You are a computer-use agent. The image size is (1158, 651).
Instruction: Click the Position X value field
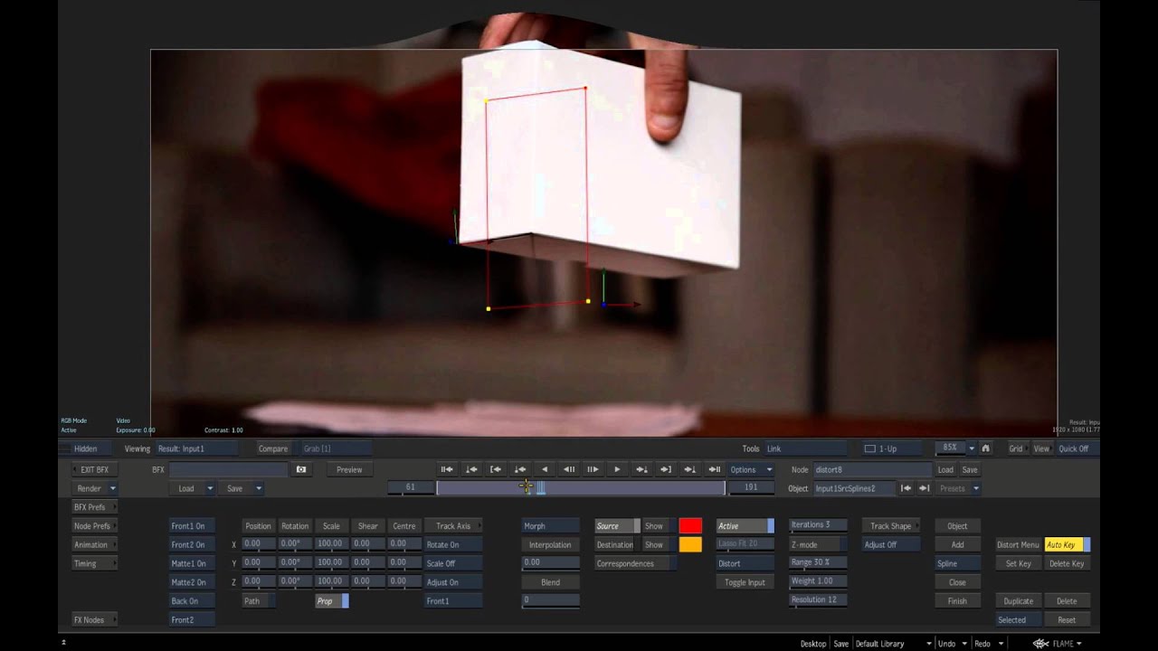pyautogui.click(x=258, y=544)
